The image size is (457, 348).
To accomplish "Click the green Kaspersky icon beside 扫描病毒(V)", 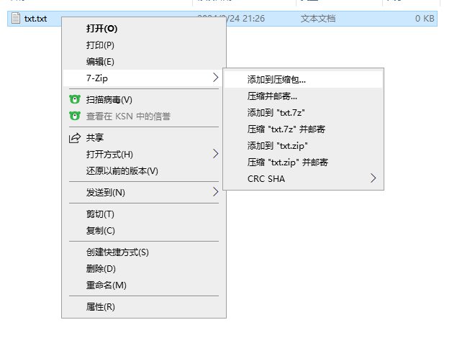I will coord(73,99).
